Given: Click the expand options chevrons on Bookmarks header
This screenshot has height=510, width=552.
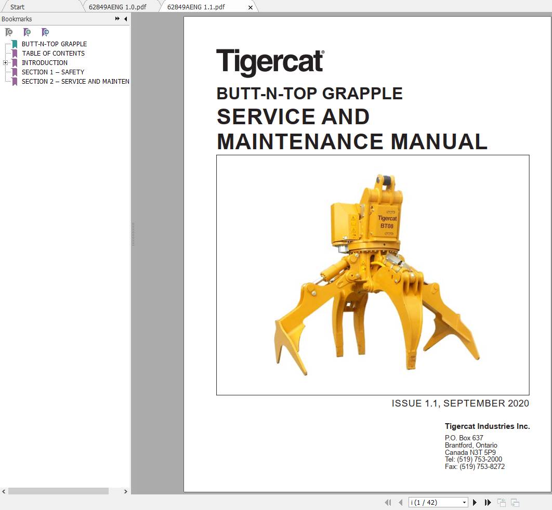Looking at the screenshot, I should tap(117, 19).
